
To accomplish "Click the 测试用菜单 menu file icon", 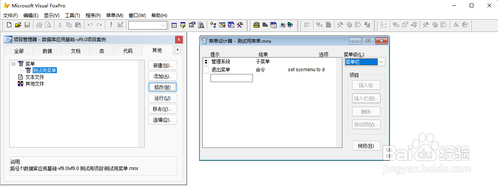I will pyautogui.click(x=28, y=70).
